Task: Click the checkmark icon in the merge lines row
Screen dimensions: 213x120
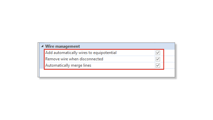Action: coord(158,65)
